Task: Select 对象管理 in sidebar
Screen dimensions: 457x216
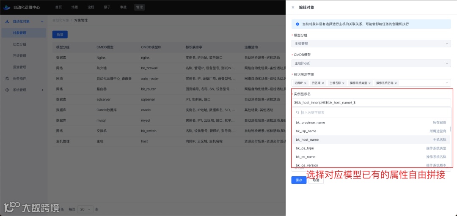Action: tap(24, 33)
